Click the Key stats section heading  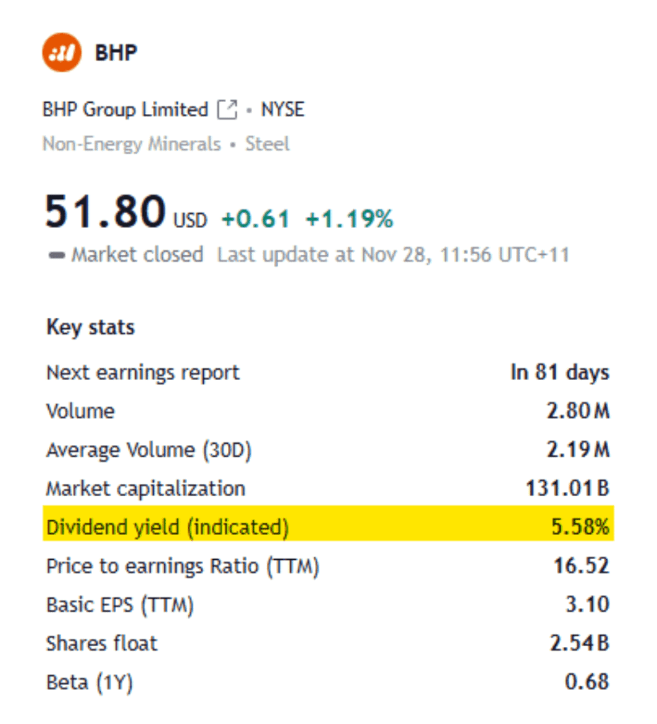click(x=91, y=327)
